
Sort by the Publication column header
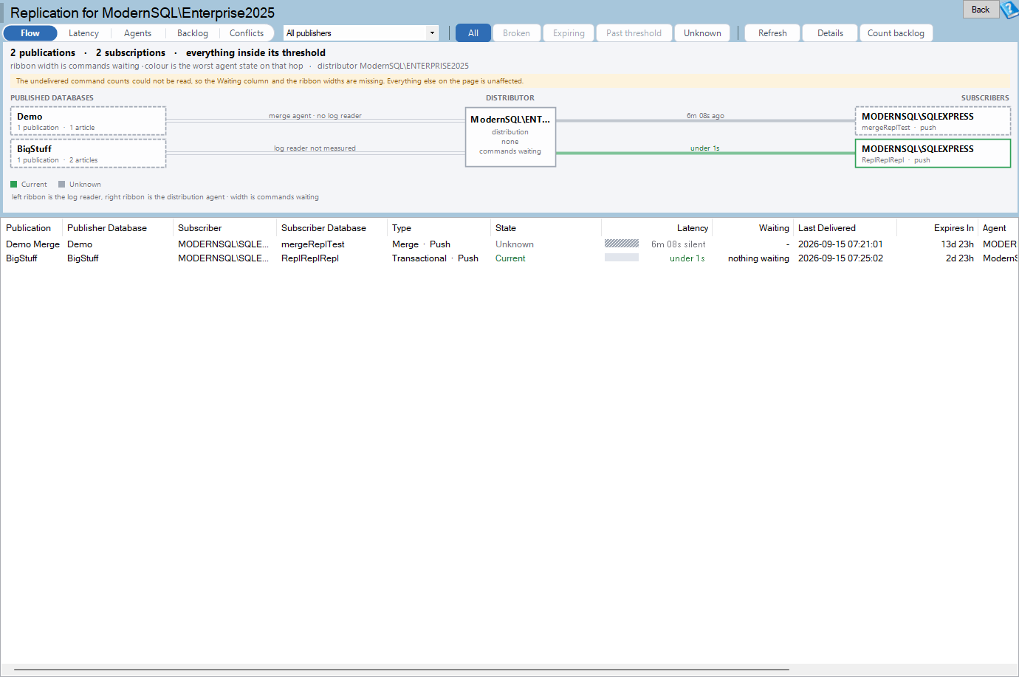click(31, 228)
